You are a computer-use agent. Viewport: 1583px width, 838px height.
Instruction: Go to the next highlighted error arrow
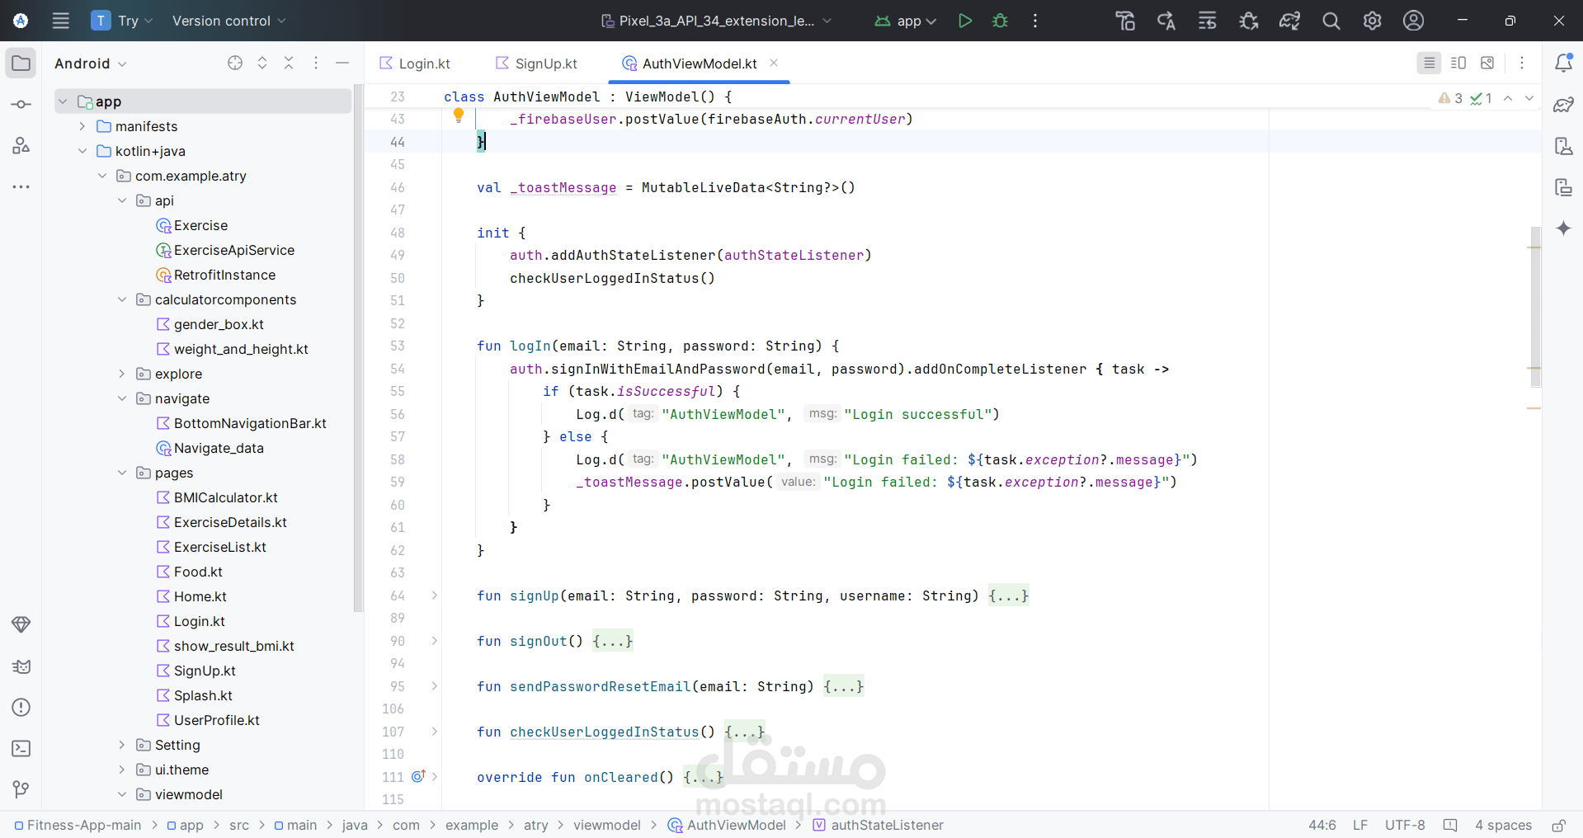click(x=1529, y=98)
